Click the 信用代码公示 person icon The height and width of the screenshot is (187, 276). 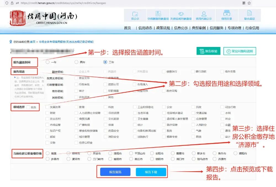point(204,14)
